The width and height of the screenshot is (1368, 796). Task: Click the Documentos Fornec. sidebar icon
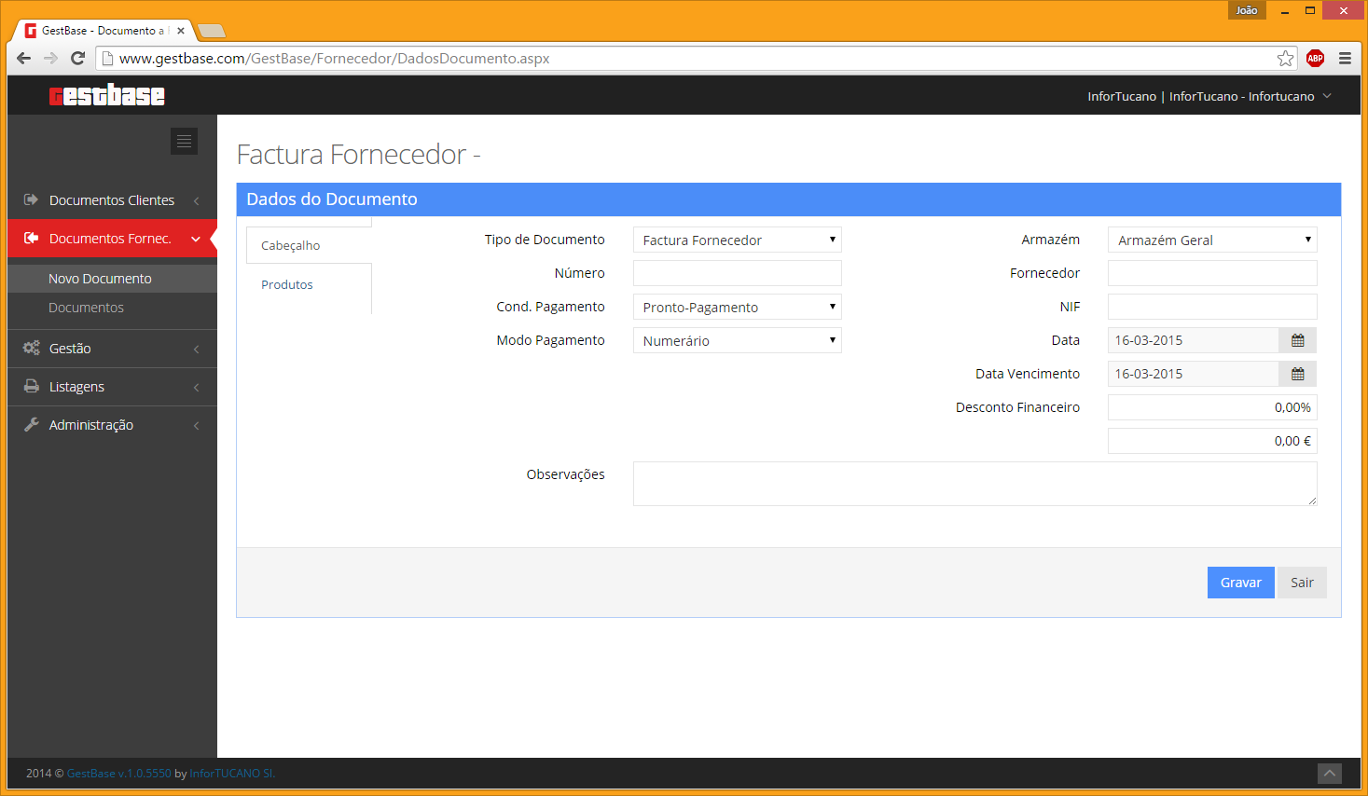point(31,238)
